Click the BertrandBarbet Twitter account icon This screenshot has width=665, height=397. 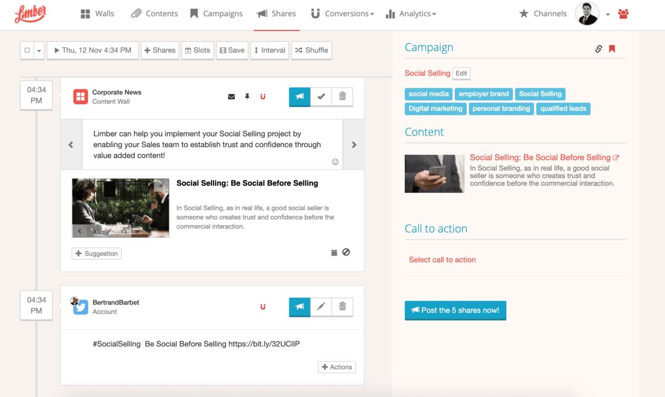pos(80,307)
